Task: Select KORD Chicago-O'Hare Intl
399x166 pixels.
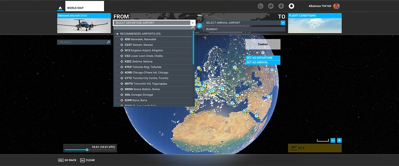Action: click(154, 73)
